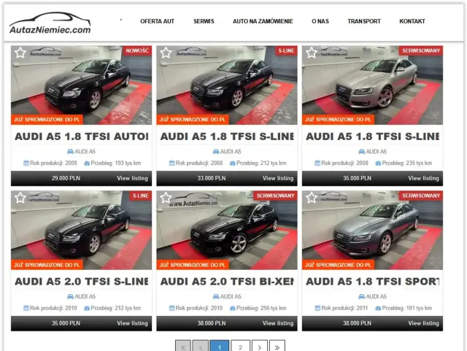The image size is (467, 351).
Task: Select page 1 in pagination
Action: coord(220,347)
